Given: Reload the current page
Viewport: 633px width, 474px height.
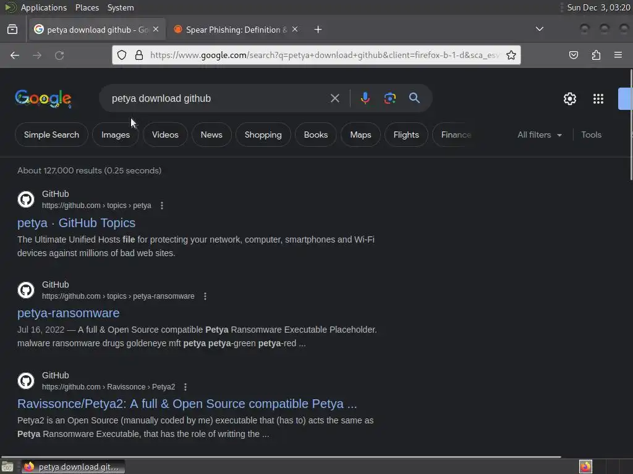Looking at the screenshot, I should pos(59,55).
